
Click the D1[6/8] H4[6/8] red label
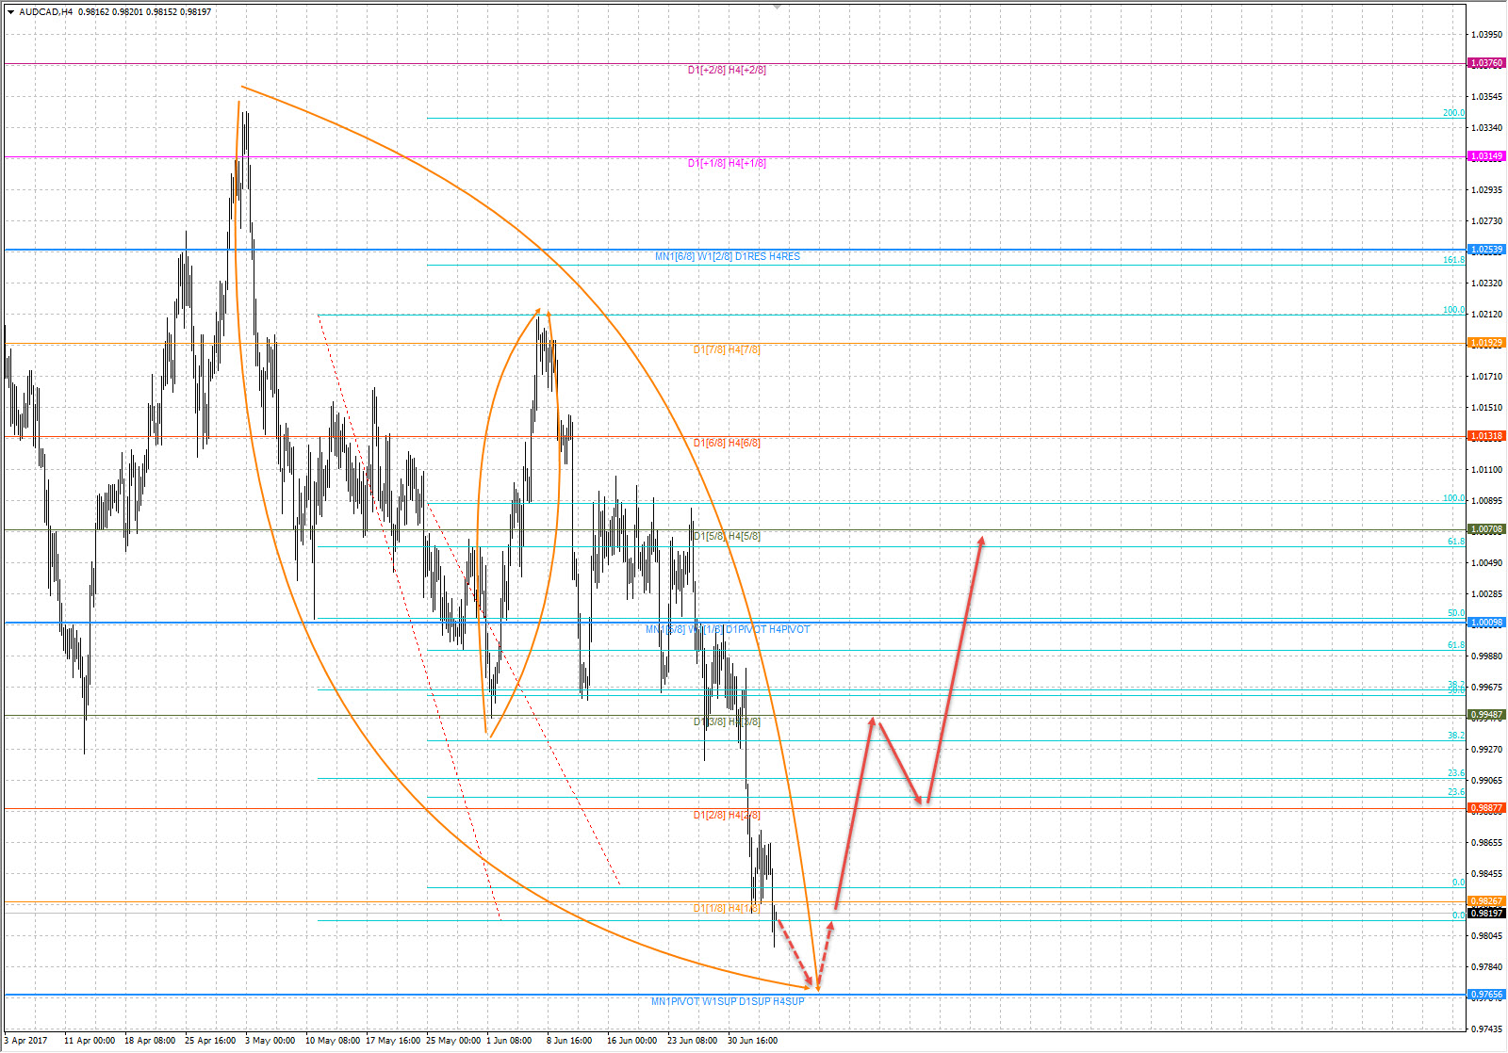pyautogui.click(x=727, y=443)
